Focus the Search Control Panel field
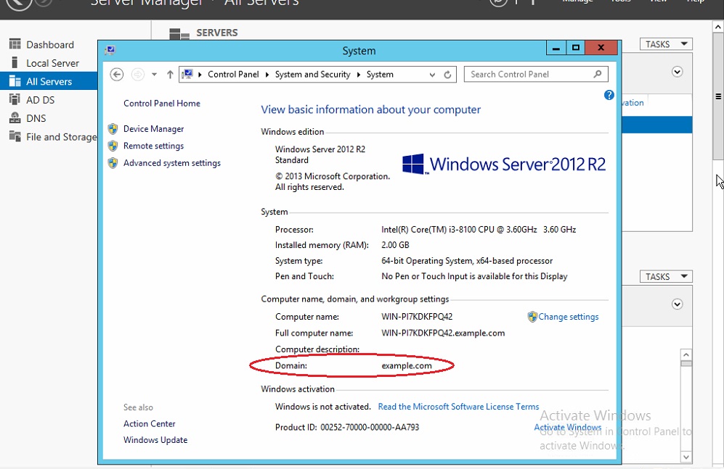The image size is (724, 469). [536, 74]
